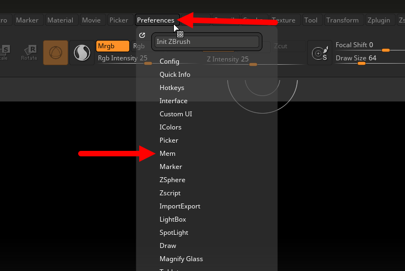This screenshot has width=405, height=271.
Task: Select the Rotate transform icon
Action: click(x=29, y=53)
